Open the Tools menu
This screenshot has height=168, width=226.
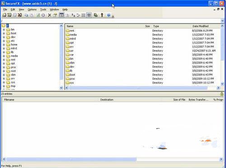43,10
